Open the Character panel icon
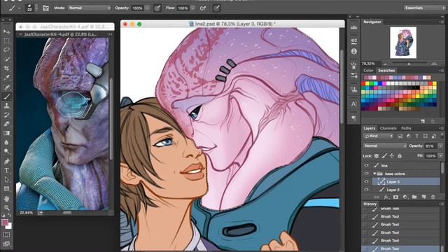448x252 pixels. click(353, 104)
